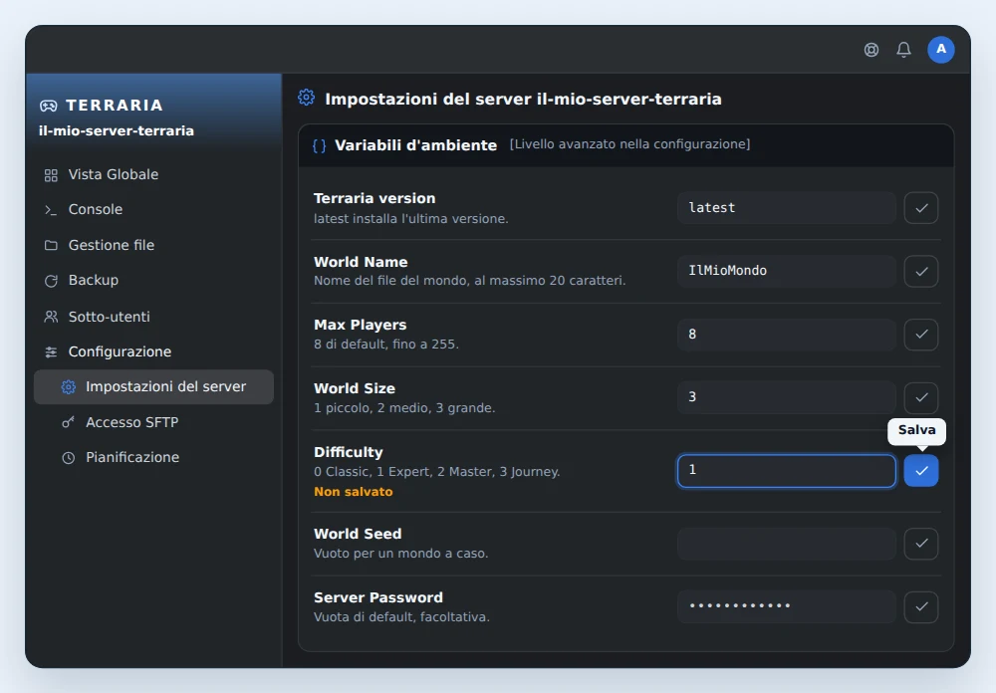Click the Gestione file folder icon

tap(51, 245)
